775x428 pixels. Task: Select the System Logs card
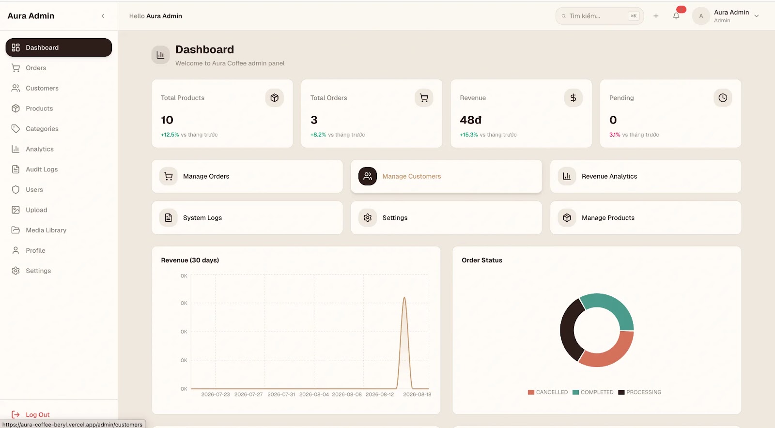(247, 218)
